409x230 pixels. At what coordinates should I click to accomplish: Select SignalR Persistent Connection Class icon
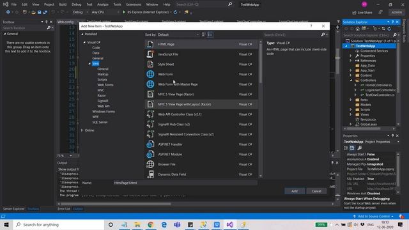[150, 134]
